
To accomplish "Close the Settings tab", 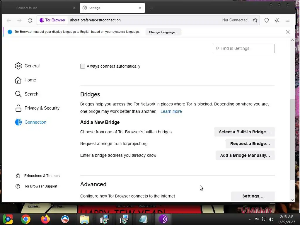I will pos(140,8).
